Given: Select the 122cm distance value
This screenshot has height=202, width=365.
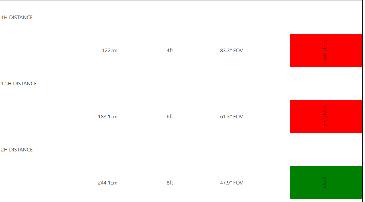Looking at the screenshot, I should [110, 51].
